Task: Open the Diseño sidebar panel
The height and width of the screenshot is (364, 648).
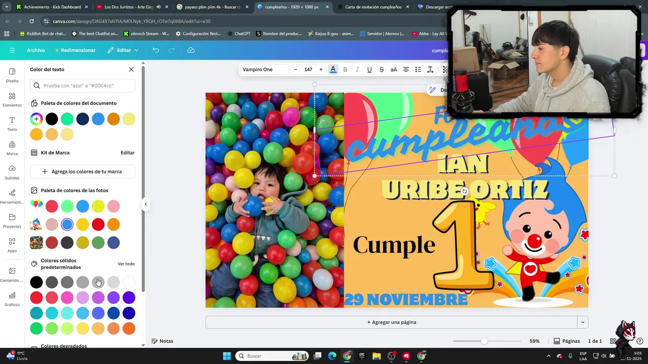Action: tap(12, 75)
